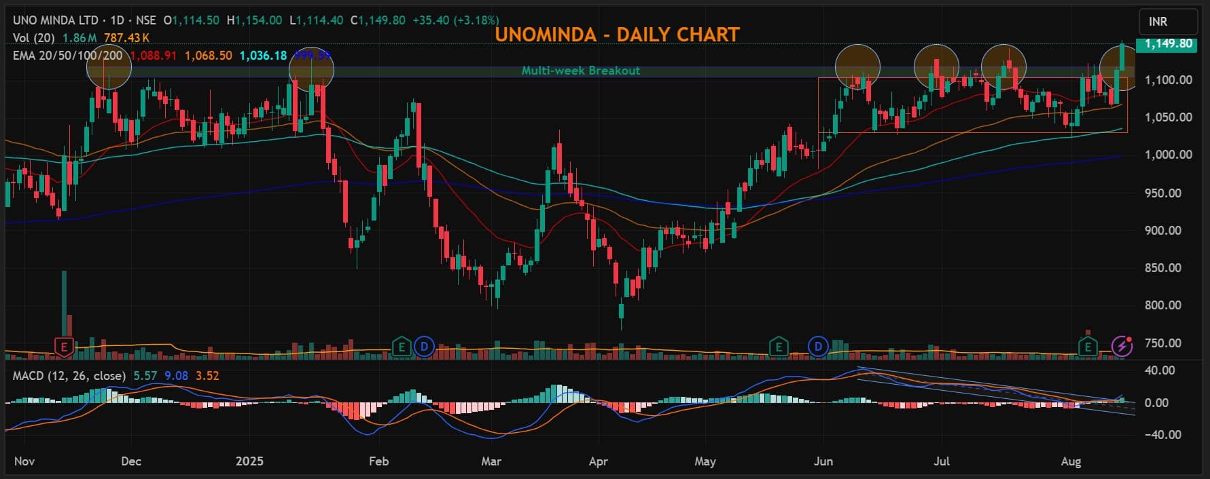
Task: Click the 1,000.00 level on the price axis
Action: click(x=1168, y=155)
